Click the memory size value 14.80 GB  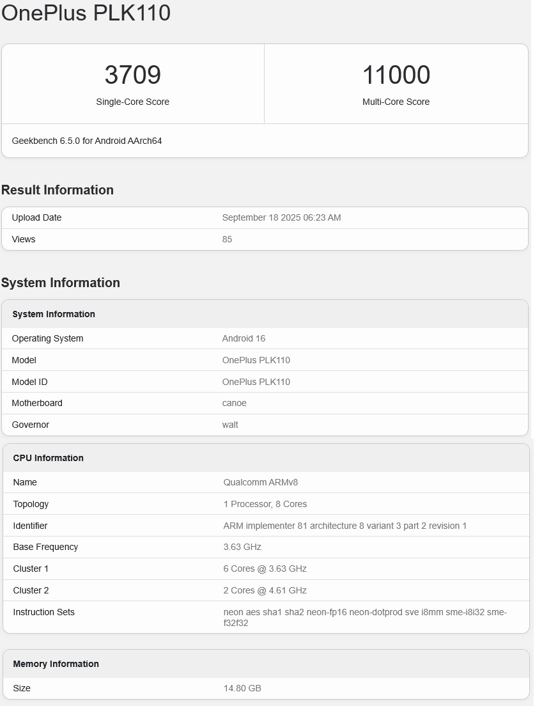click(242, 688)
